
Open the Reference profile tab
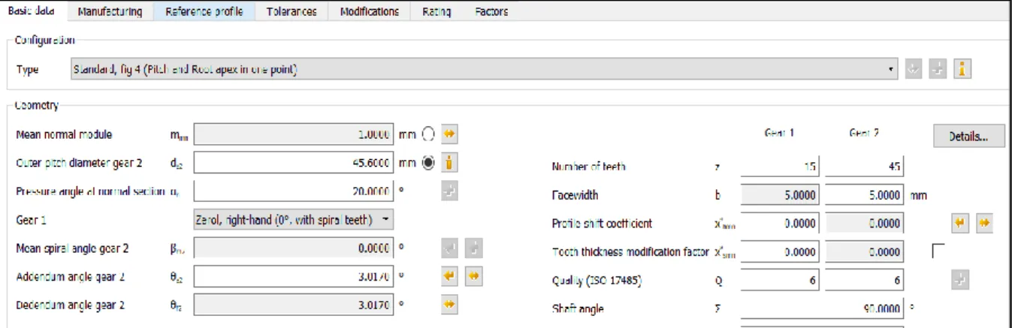tap(204, 11)
